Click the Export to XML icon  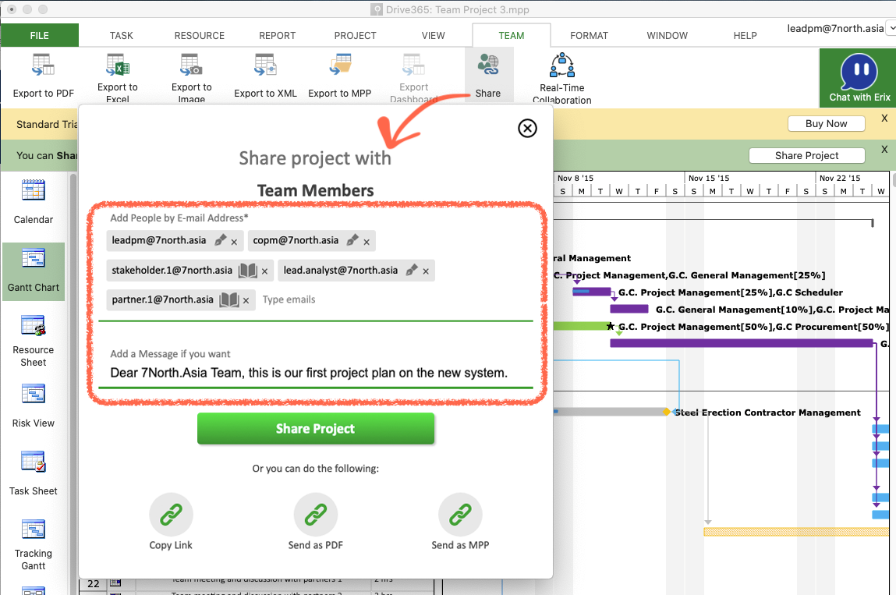265,65
